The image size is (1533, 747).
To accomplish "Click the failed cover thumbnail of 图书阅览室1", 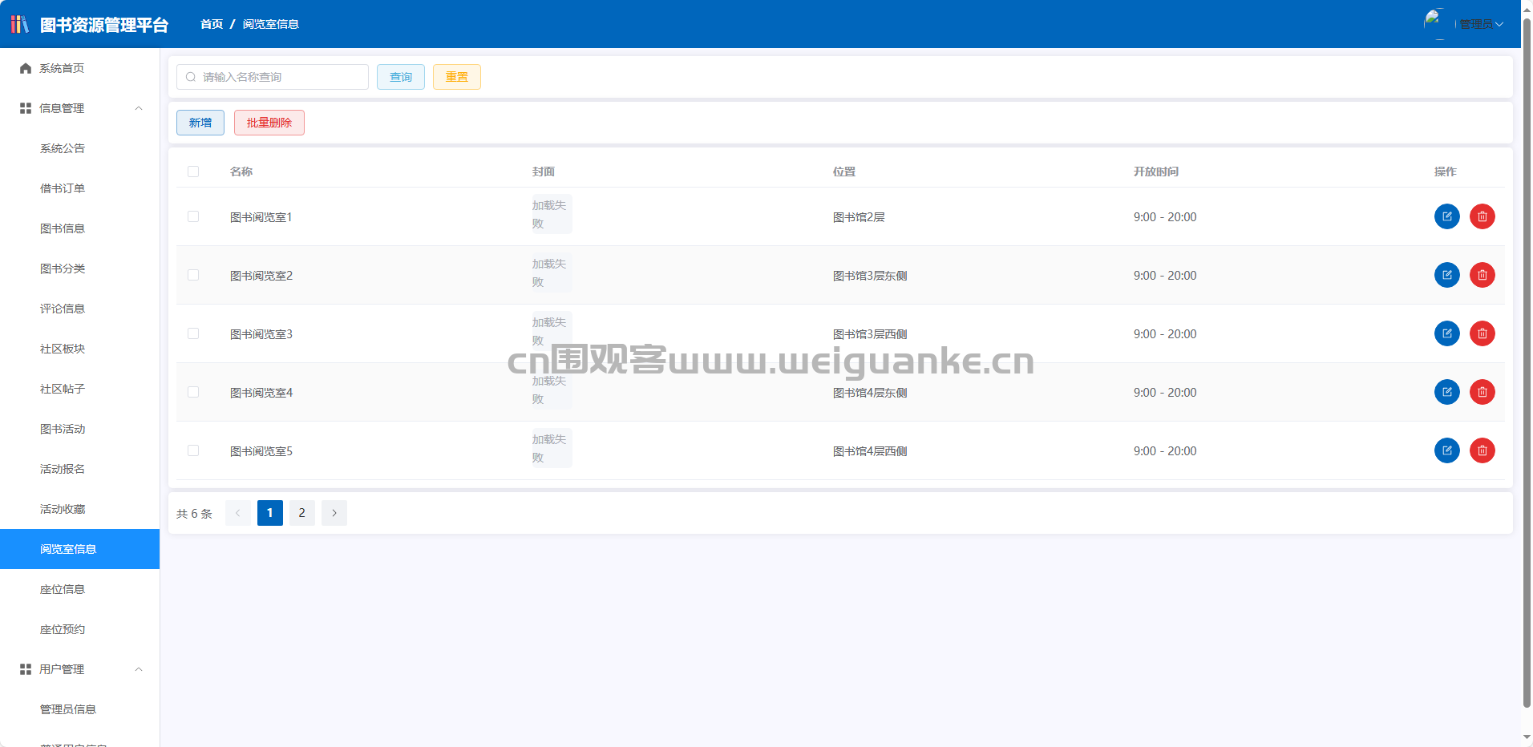I will (x=552, y=214).
